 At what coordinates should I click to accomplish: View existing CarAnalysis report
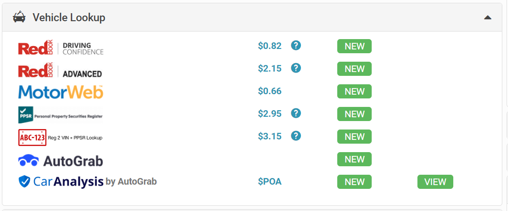pos(435,182)
